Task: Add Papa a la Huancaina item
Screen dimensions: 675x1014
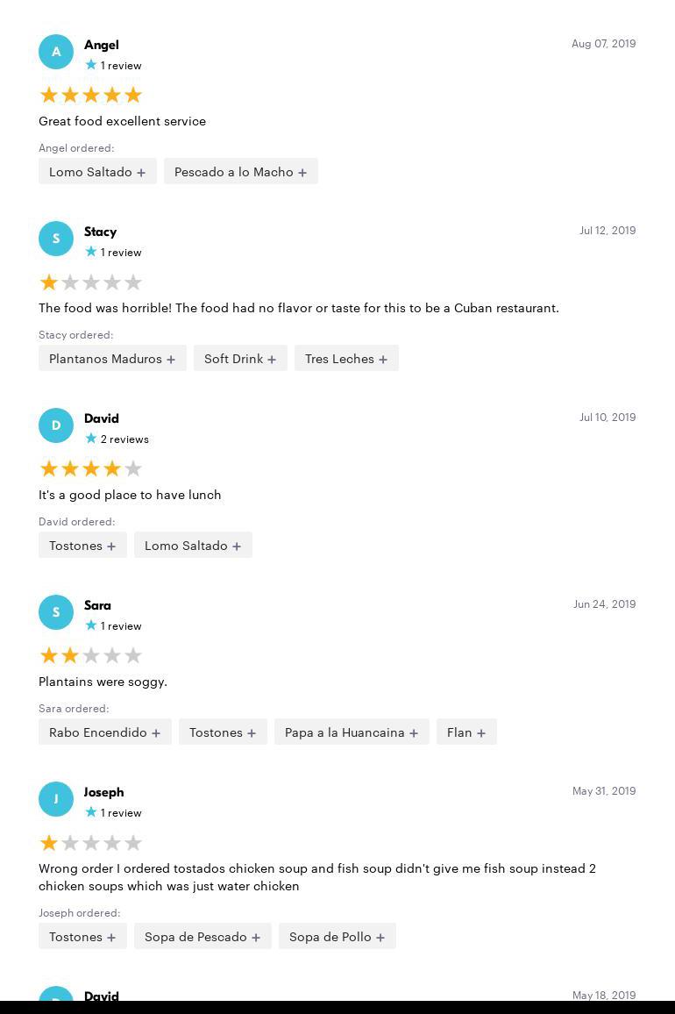Action: coord(352,732)
